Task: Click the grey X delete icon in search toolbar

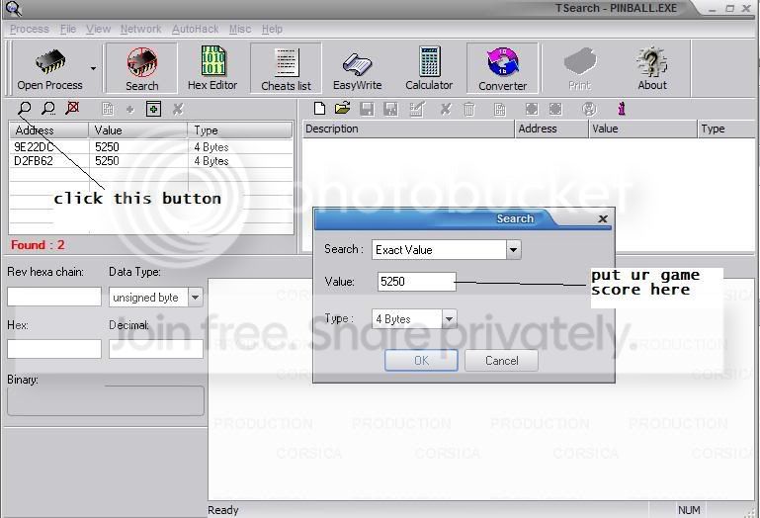Action: tap(178, 109)
